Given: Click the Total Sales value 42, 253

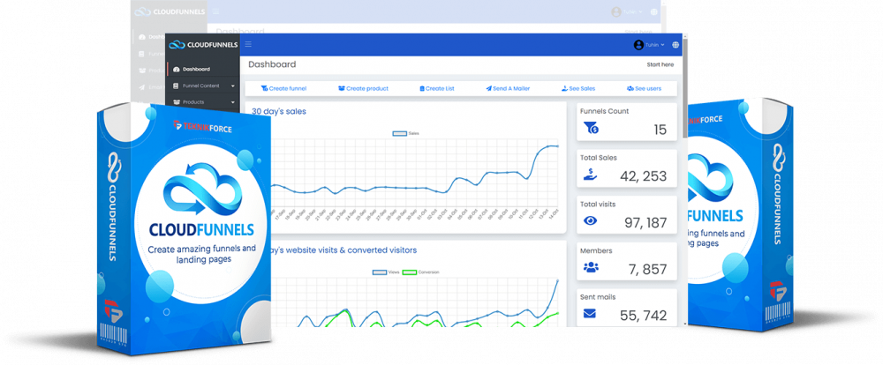Looking at the screenshot, I should 643,176.
